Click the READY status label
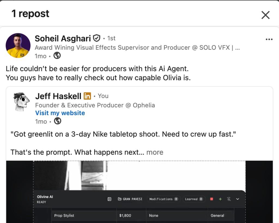Screen dimensions: 279x223 pos(41,202)
